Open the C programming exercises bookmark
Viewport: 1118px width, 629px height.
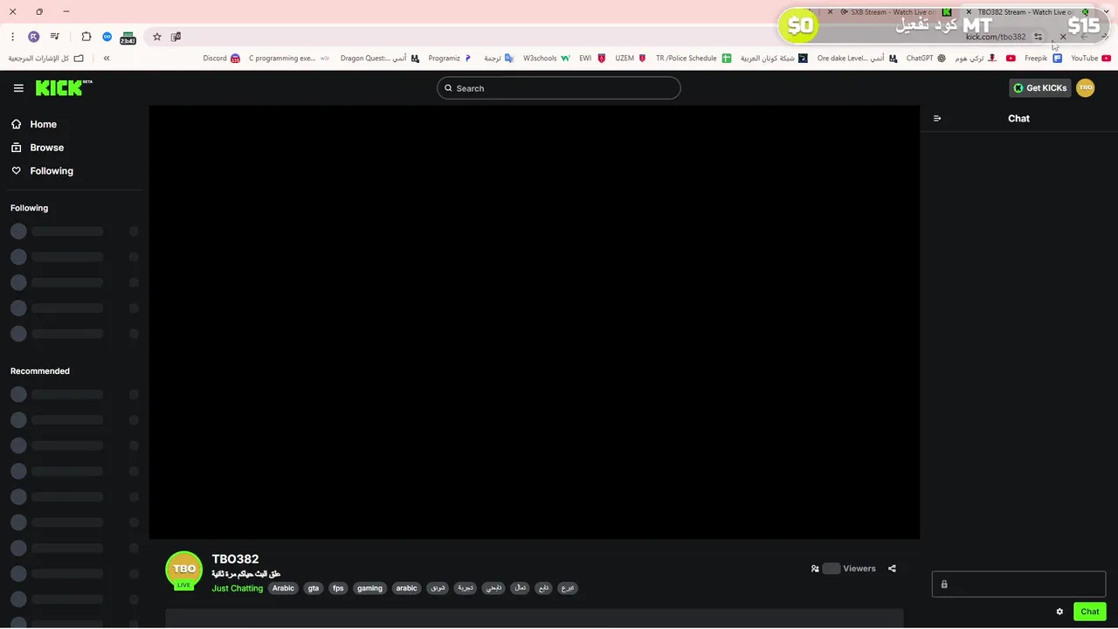tap(289, 59)
